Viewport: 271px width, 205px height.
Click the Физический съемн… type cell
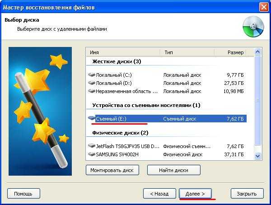coord(187,146)
